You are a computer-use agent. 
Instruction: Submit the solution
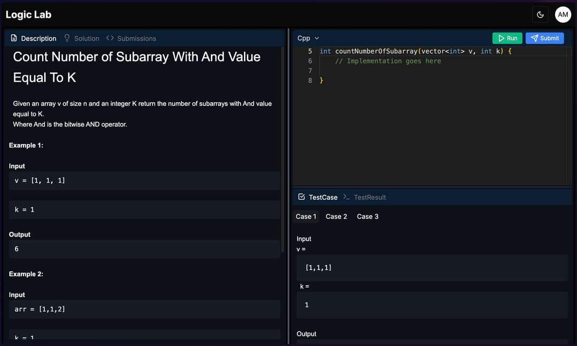click(x=544, y=38)
